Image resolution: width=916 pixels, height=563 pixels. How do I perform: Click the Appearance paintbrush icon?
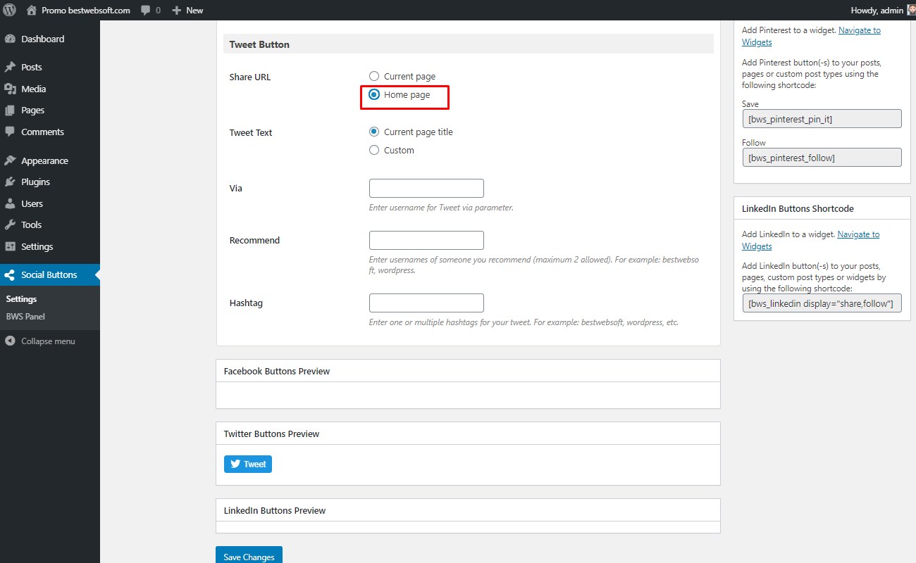click(x=10, y=160)
